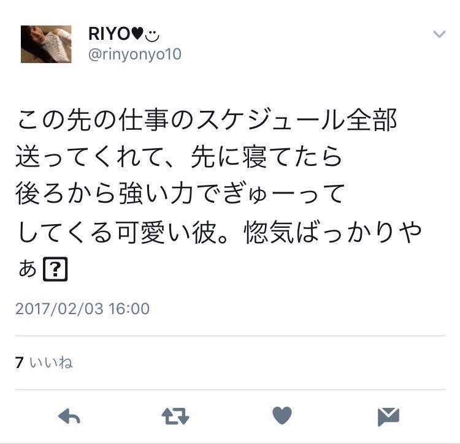Visit the @rinyonyo10 handle link

[135, 54]
